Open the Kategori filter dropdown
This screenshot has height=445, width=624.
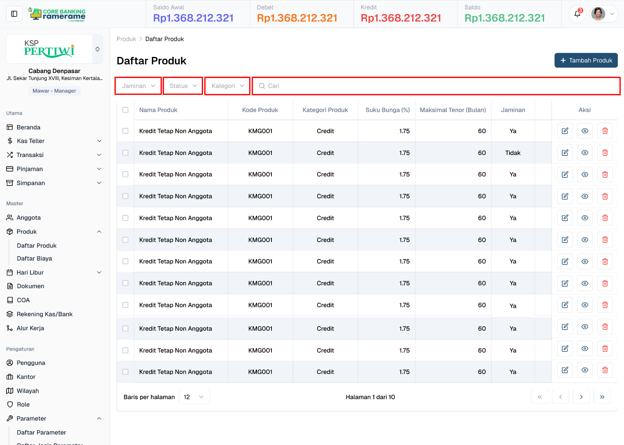click(x=227, y=86)
